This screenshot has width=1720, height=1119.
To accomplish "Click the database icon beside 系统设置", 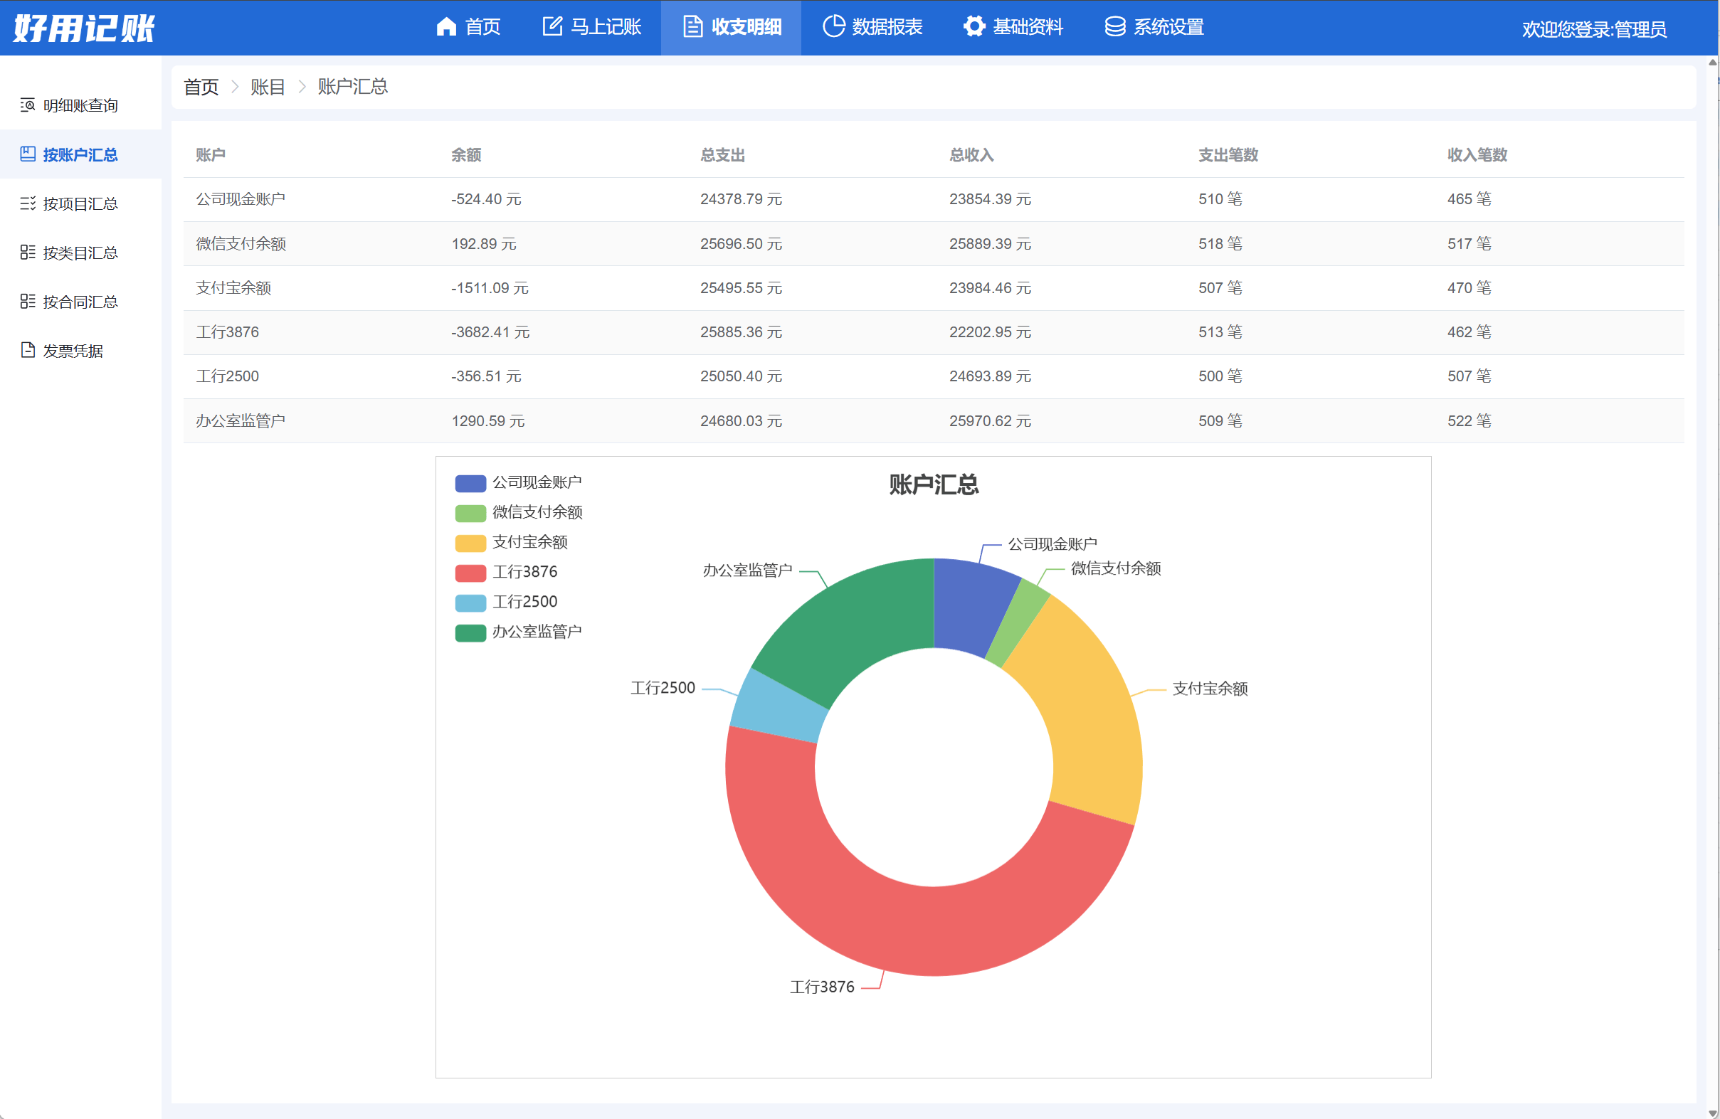I will [1114, 27].
